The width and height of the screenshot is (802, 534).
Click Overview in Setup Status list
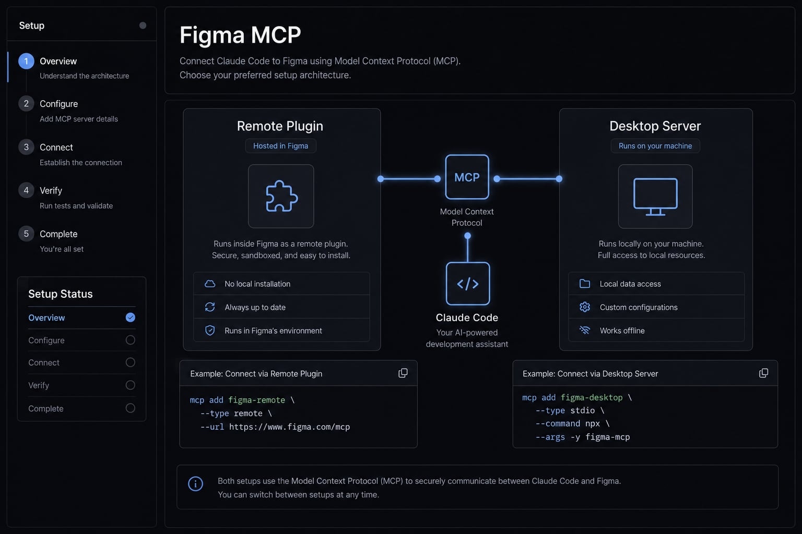[46, 318]
